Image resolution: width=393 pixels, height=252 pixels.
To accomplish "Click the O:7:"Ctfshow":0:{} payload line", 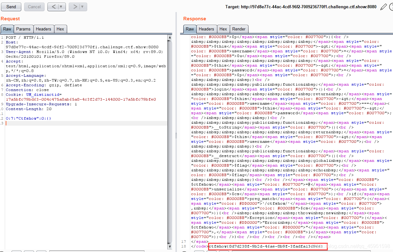I will tap(29, 118).
